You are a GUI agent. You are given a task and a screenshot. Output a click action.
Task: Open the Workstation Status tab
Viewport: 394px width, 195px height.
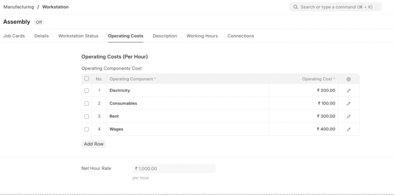[x=78, y=36]
